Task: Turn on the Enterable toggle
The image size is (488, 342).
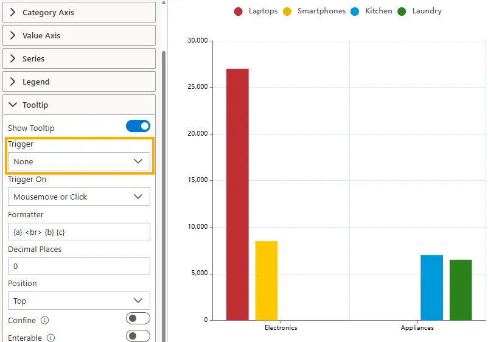Action: [138, 336]
